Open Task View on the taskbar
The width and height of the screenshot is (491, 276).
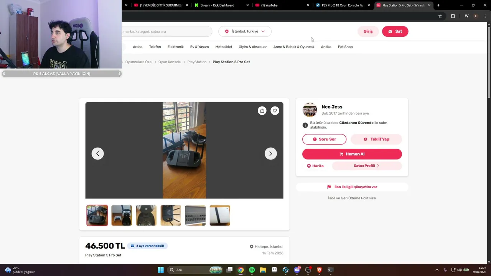tap(229, 270)
